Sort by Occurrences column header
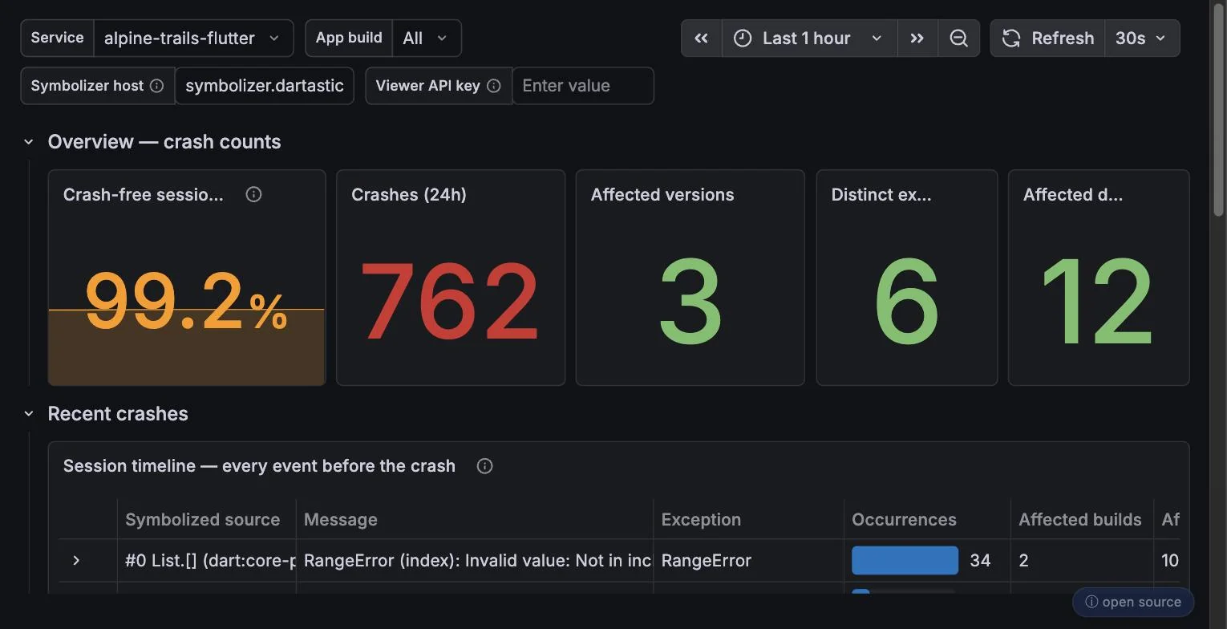Screen dimensions: 1227x629 coord(904,520)
